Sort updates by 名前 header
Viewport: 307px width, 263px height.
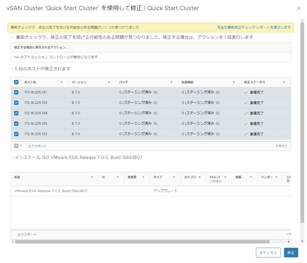(17, 177)
